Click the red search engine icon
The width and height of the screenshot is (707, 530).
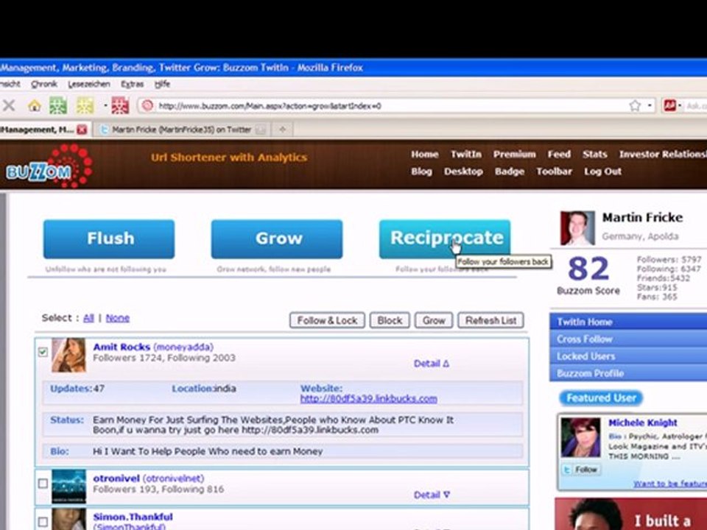click(669, 106)
